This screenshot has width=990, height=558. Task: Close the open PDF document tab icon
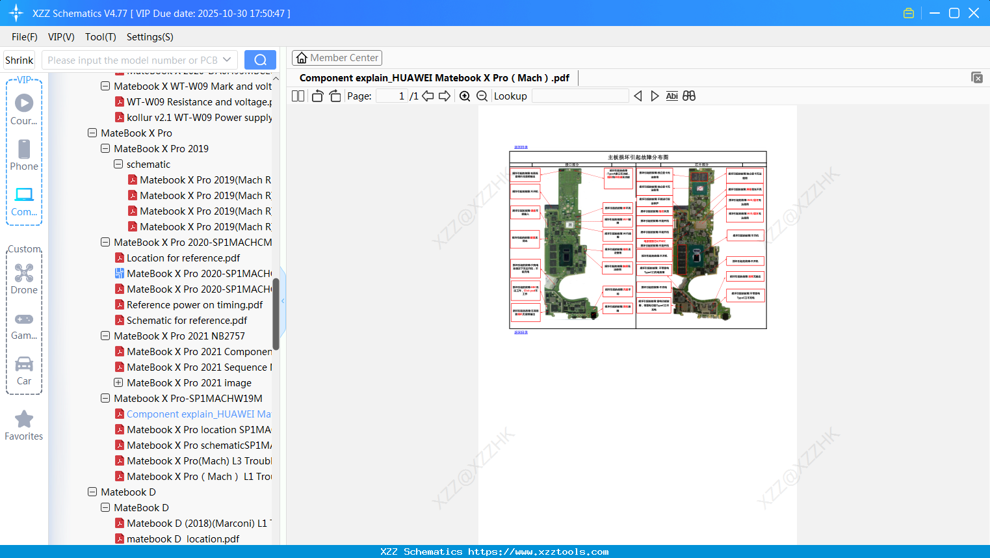point(977,77)
